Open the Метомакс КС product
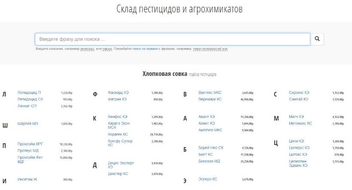Viewport: 352px width, 190px height. (300, 124)
